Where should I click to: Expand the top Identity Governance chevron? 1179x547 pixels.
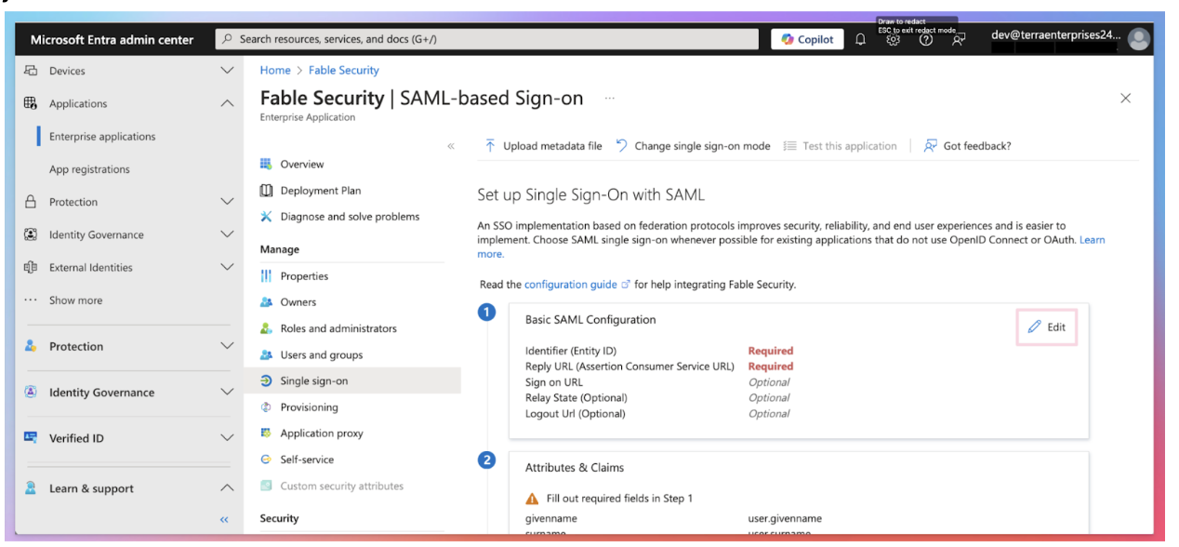(x=226, y=234)
